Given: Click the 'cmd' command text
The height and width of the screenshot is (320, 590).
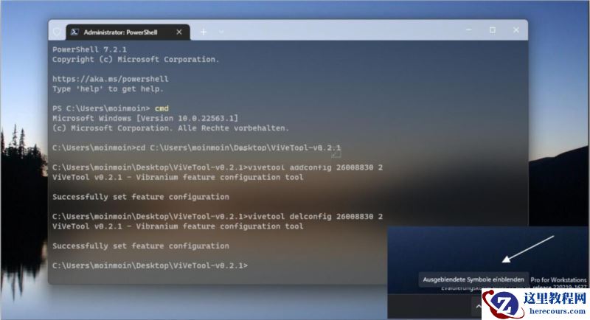Looking at the screenshot, I should point(162,108).
